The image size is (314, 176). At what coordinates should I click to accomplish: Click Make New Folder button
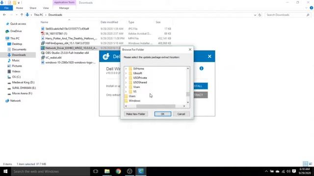[x=135, y=114]
